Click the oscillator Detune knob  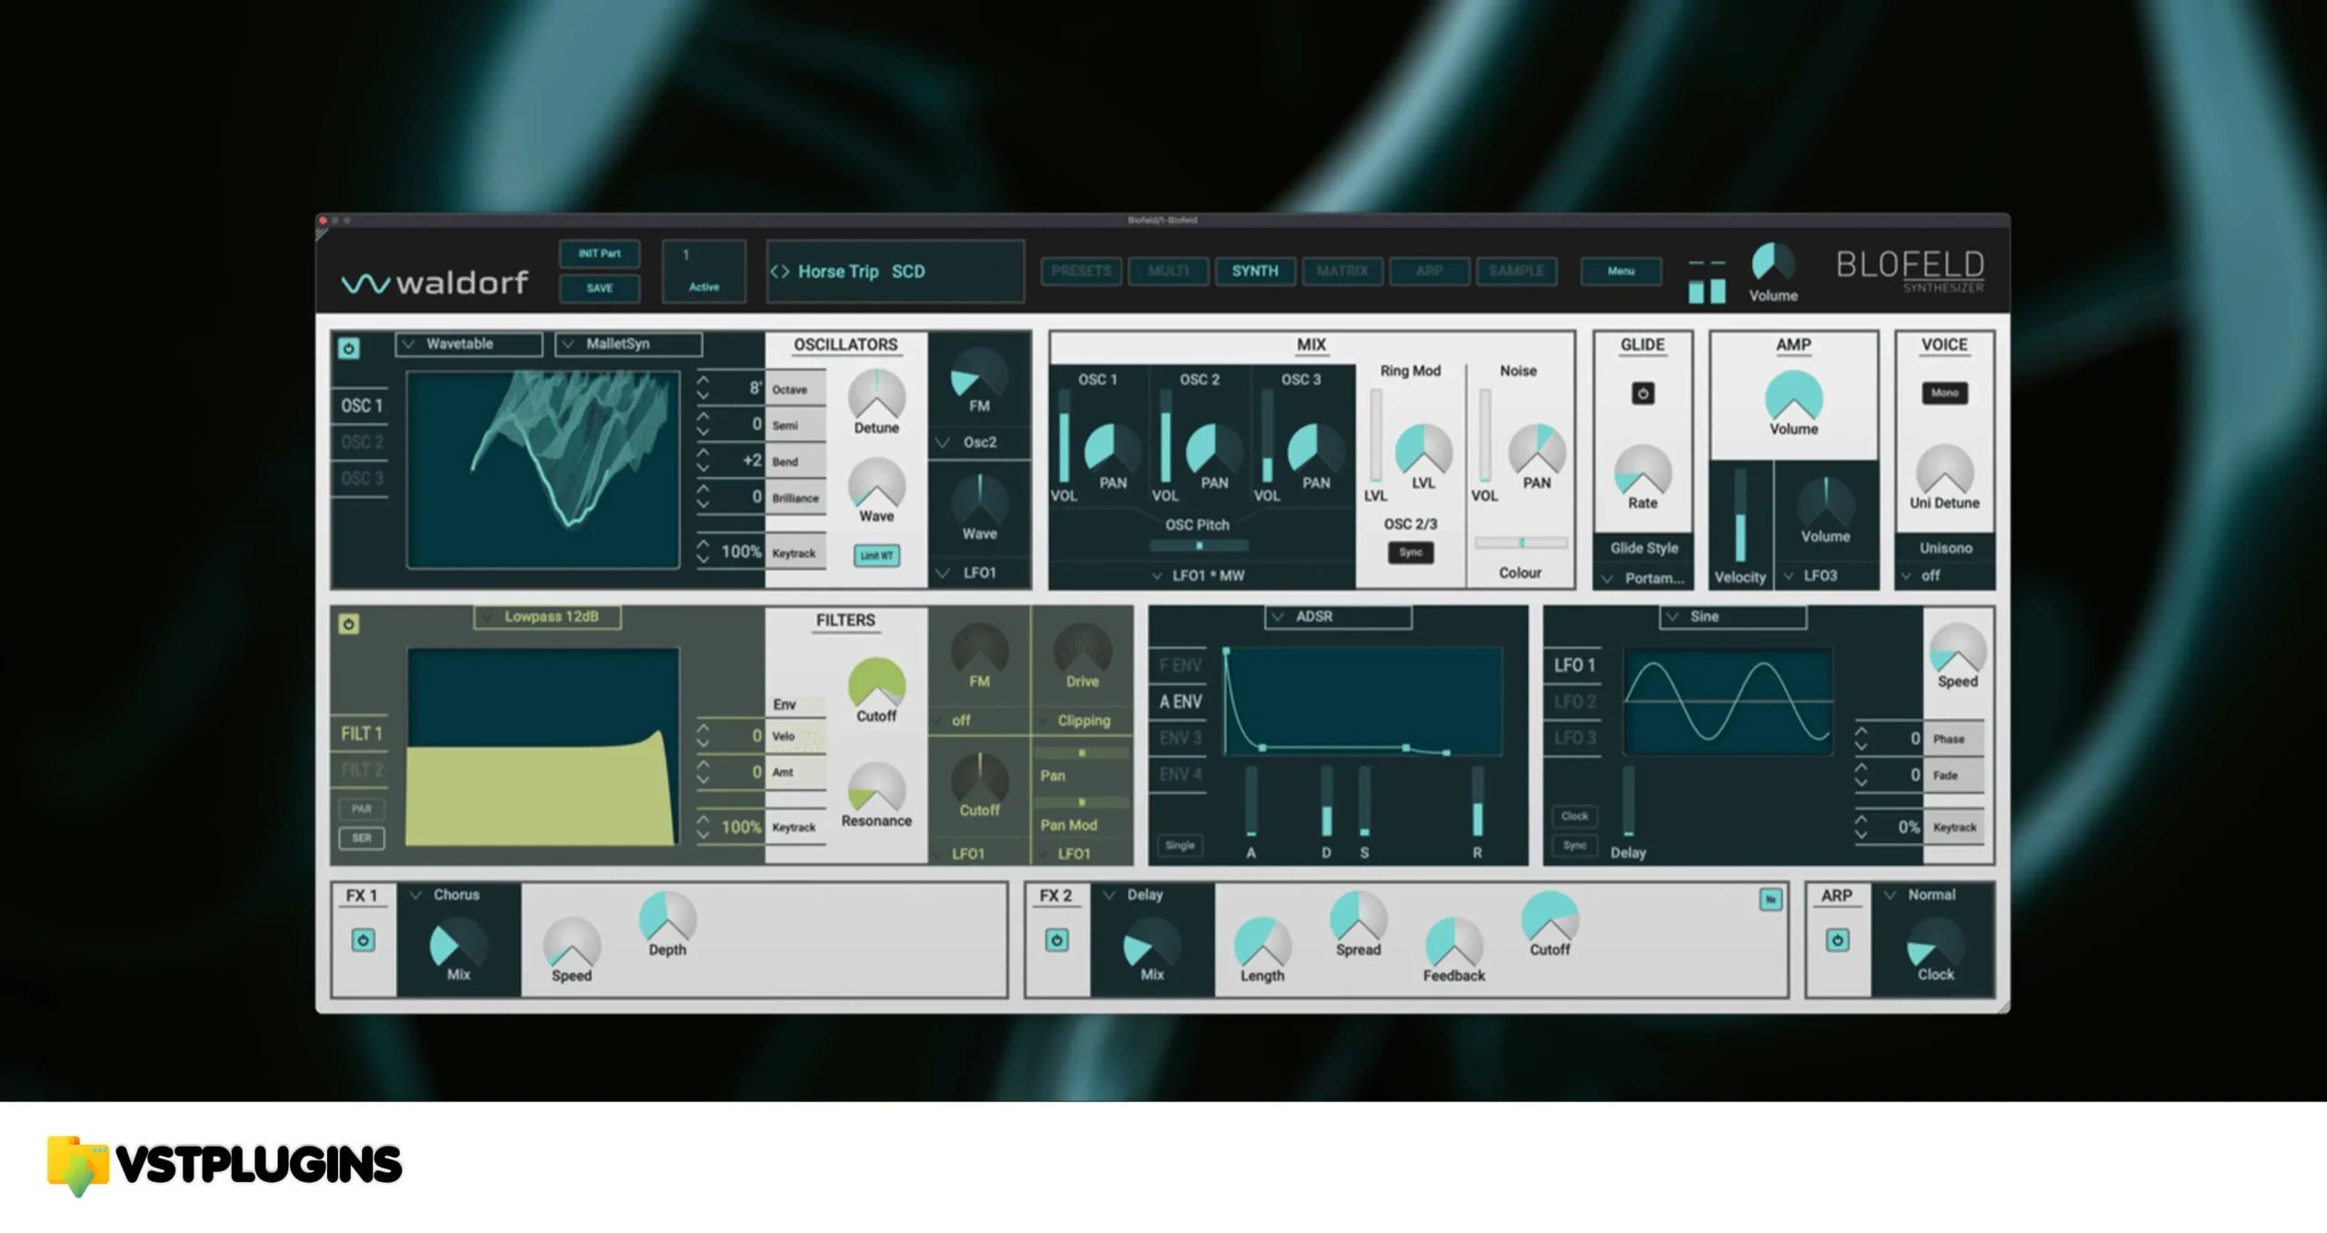click(x=876, y=395)
